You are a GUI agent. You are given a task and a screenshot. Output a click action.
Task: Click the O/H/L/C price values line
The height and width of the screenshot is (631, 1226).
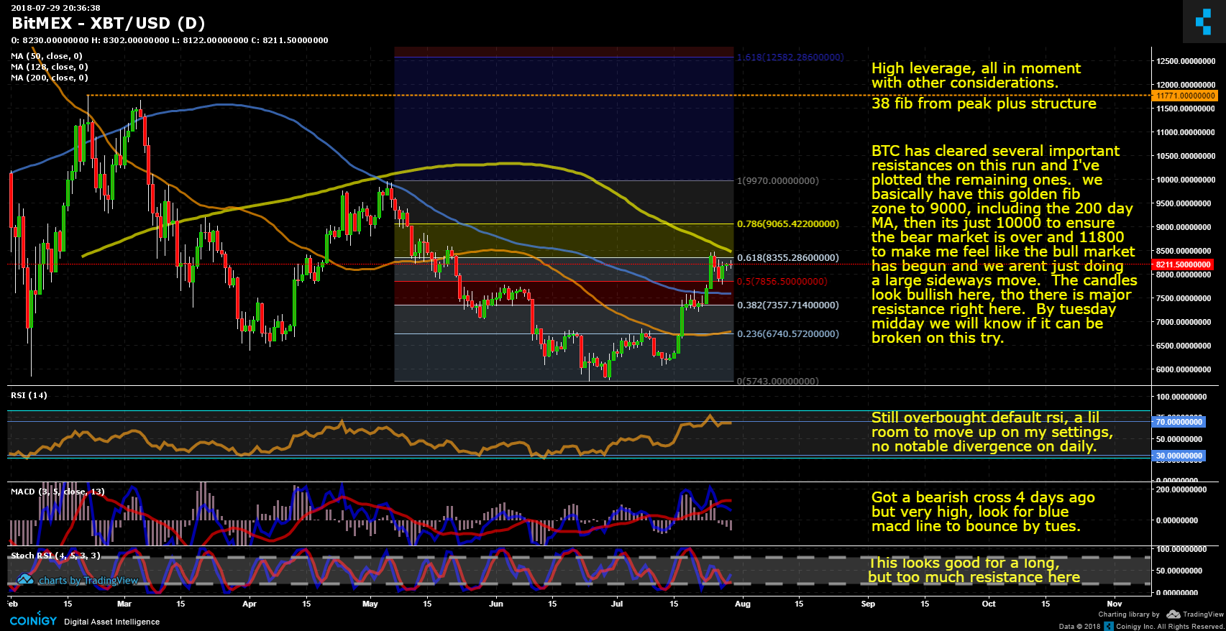pos(170,40)
